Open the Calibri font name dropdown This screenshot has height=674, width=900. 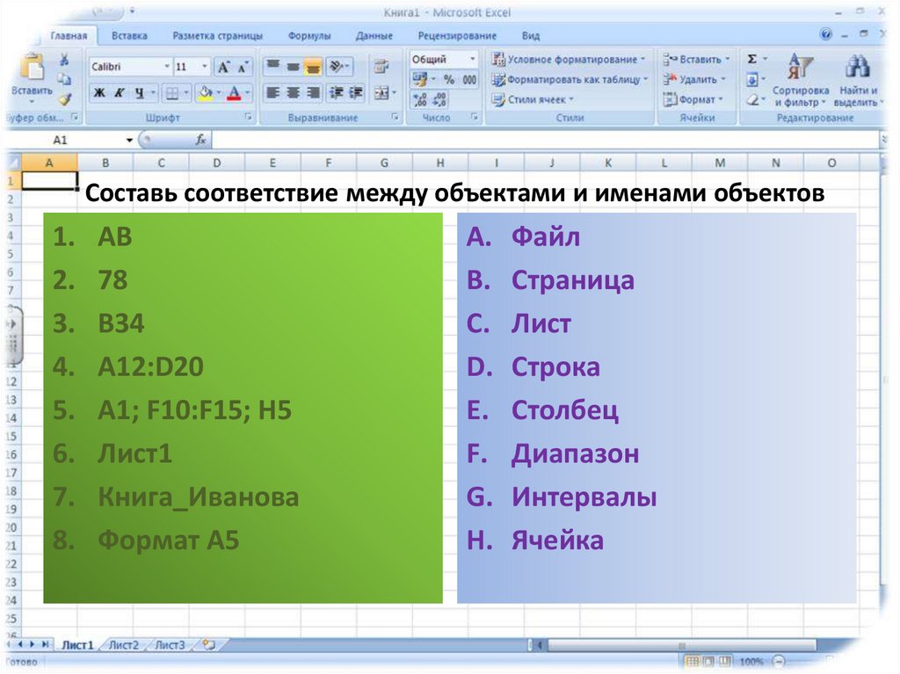point(167,67)
